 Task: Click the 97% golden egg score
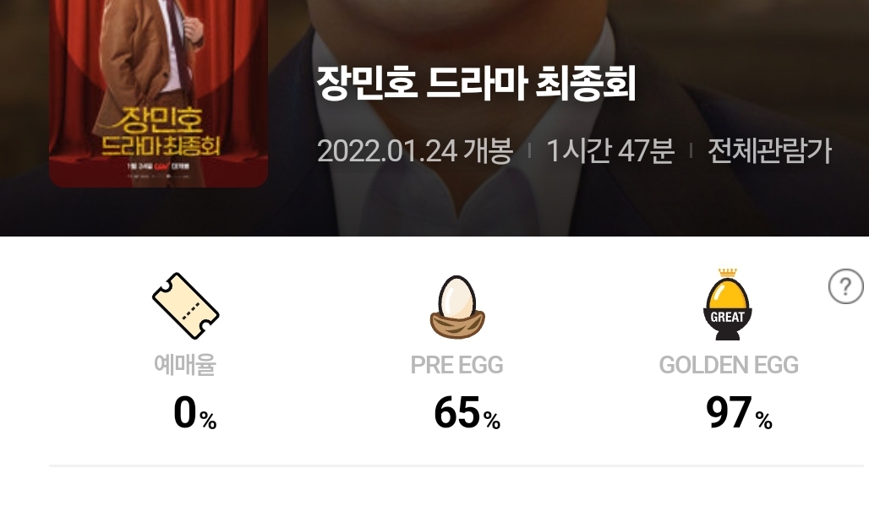(x=739, y=413)
